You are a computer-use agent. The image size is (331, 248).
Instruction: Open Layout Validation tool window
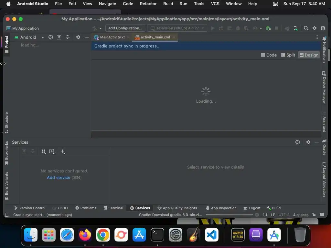(x=324, y=180)
